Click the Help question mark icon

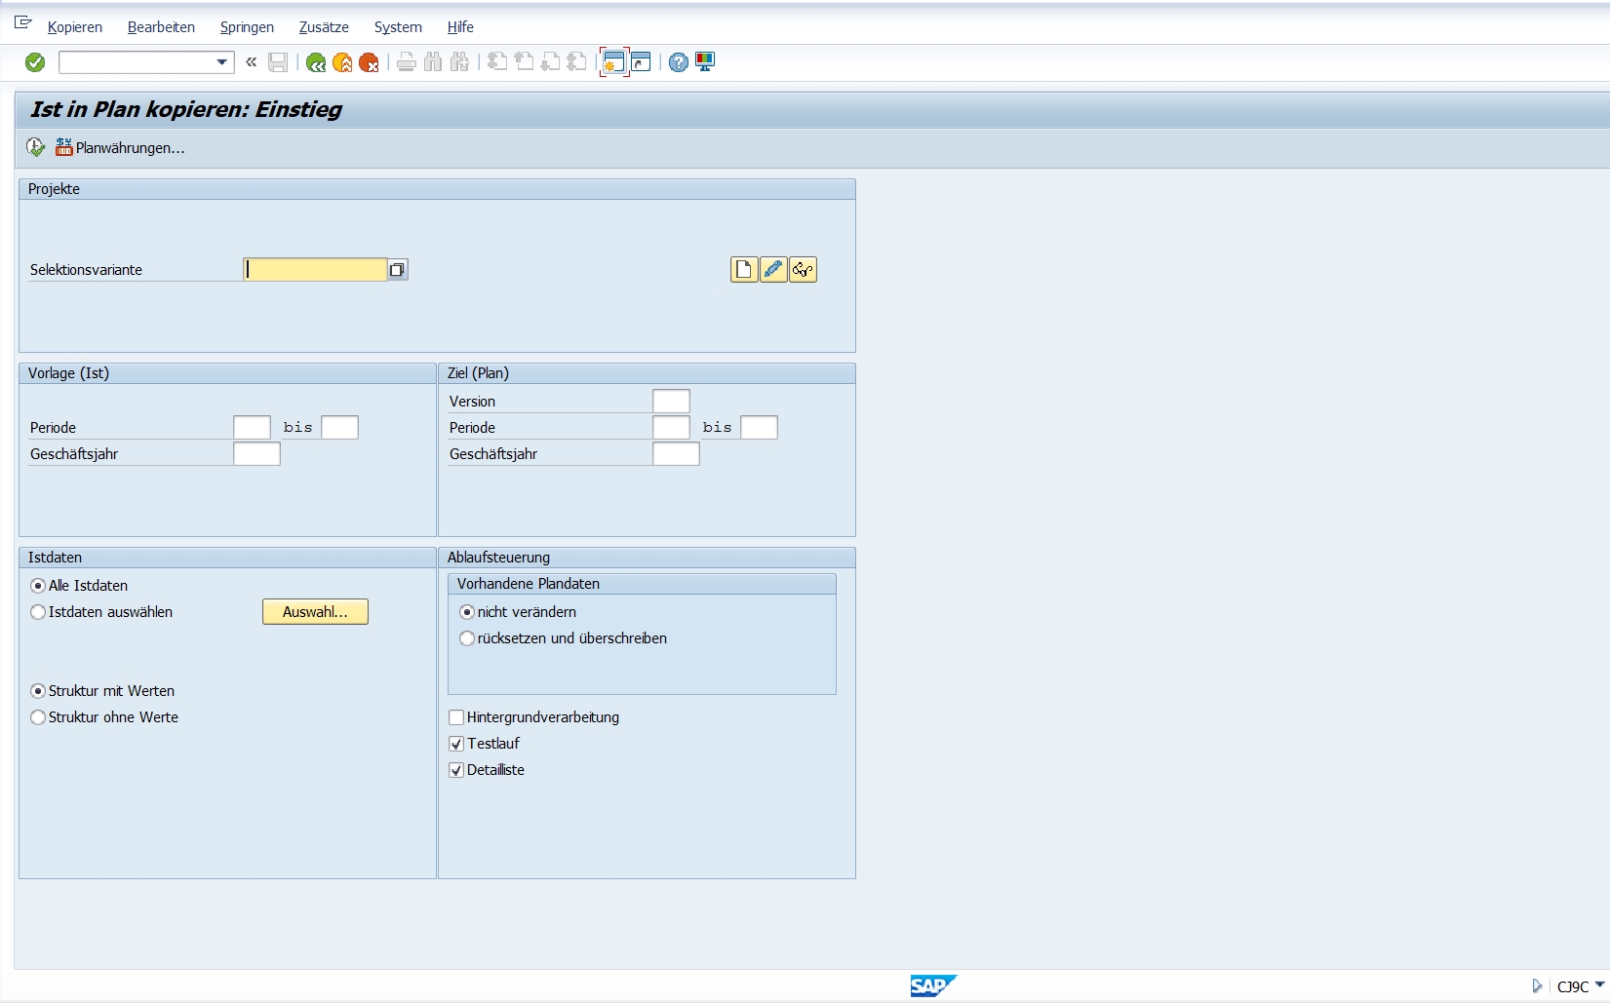pos(679,62)
